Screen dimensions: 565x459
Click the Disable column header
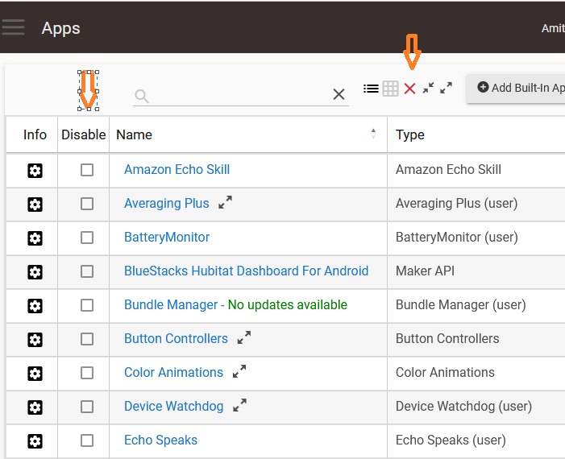coord(83,134)
